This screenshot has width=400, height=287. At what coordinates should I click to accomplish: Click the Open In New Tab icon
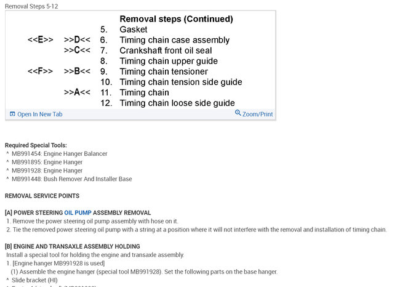click(12, 114)
